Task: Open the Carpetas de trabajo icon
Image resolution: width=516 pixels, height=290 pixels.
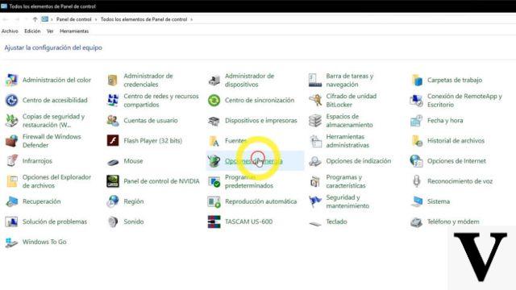Action: [417, 80]
